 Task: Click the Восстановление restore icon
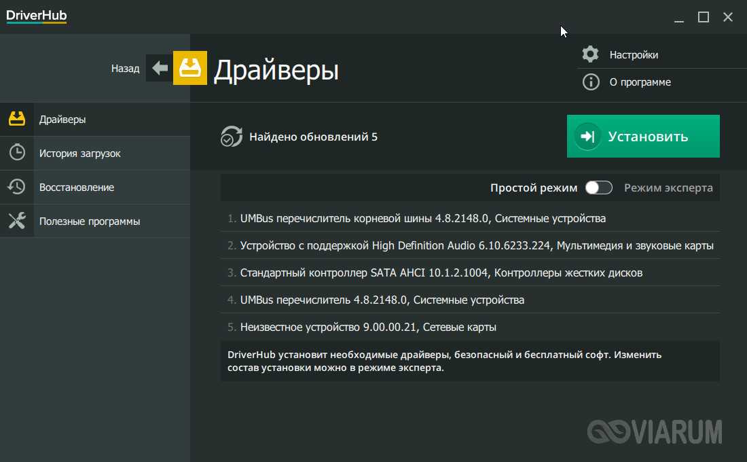click(17, 188)
